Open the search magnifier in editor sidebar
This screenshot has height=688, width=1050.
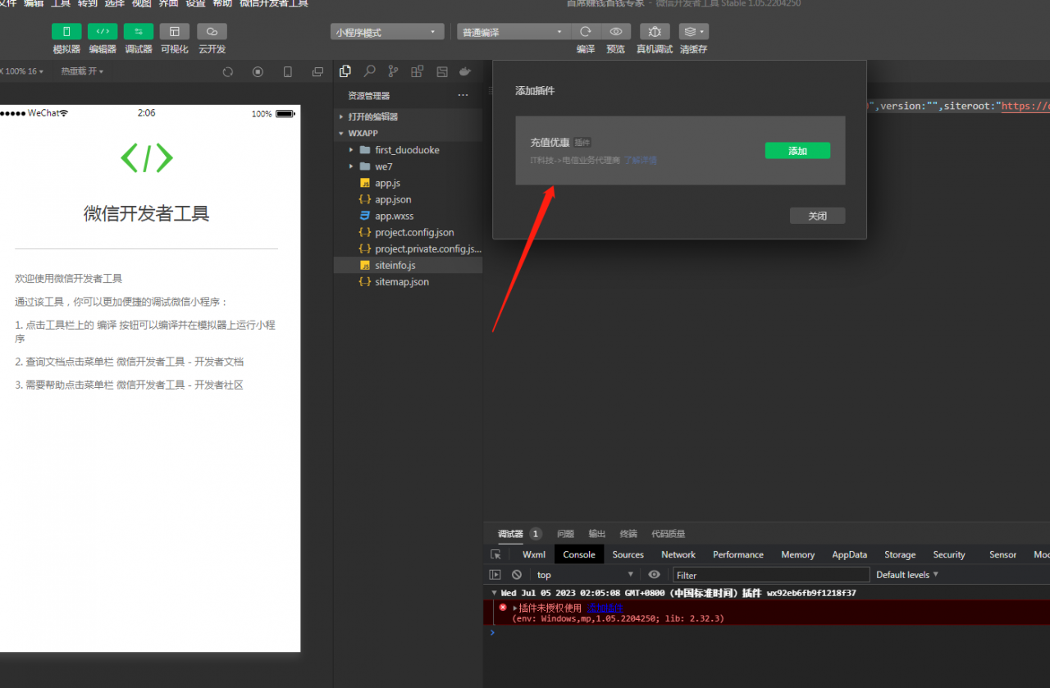click(370, 71)
